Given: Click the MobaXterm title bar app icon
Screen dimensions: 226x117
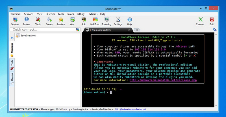Looking at the screenshot, I should pos(11,9).
